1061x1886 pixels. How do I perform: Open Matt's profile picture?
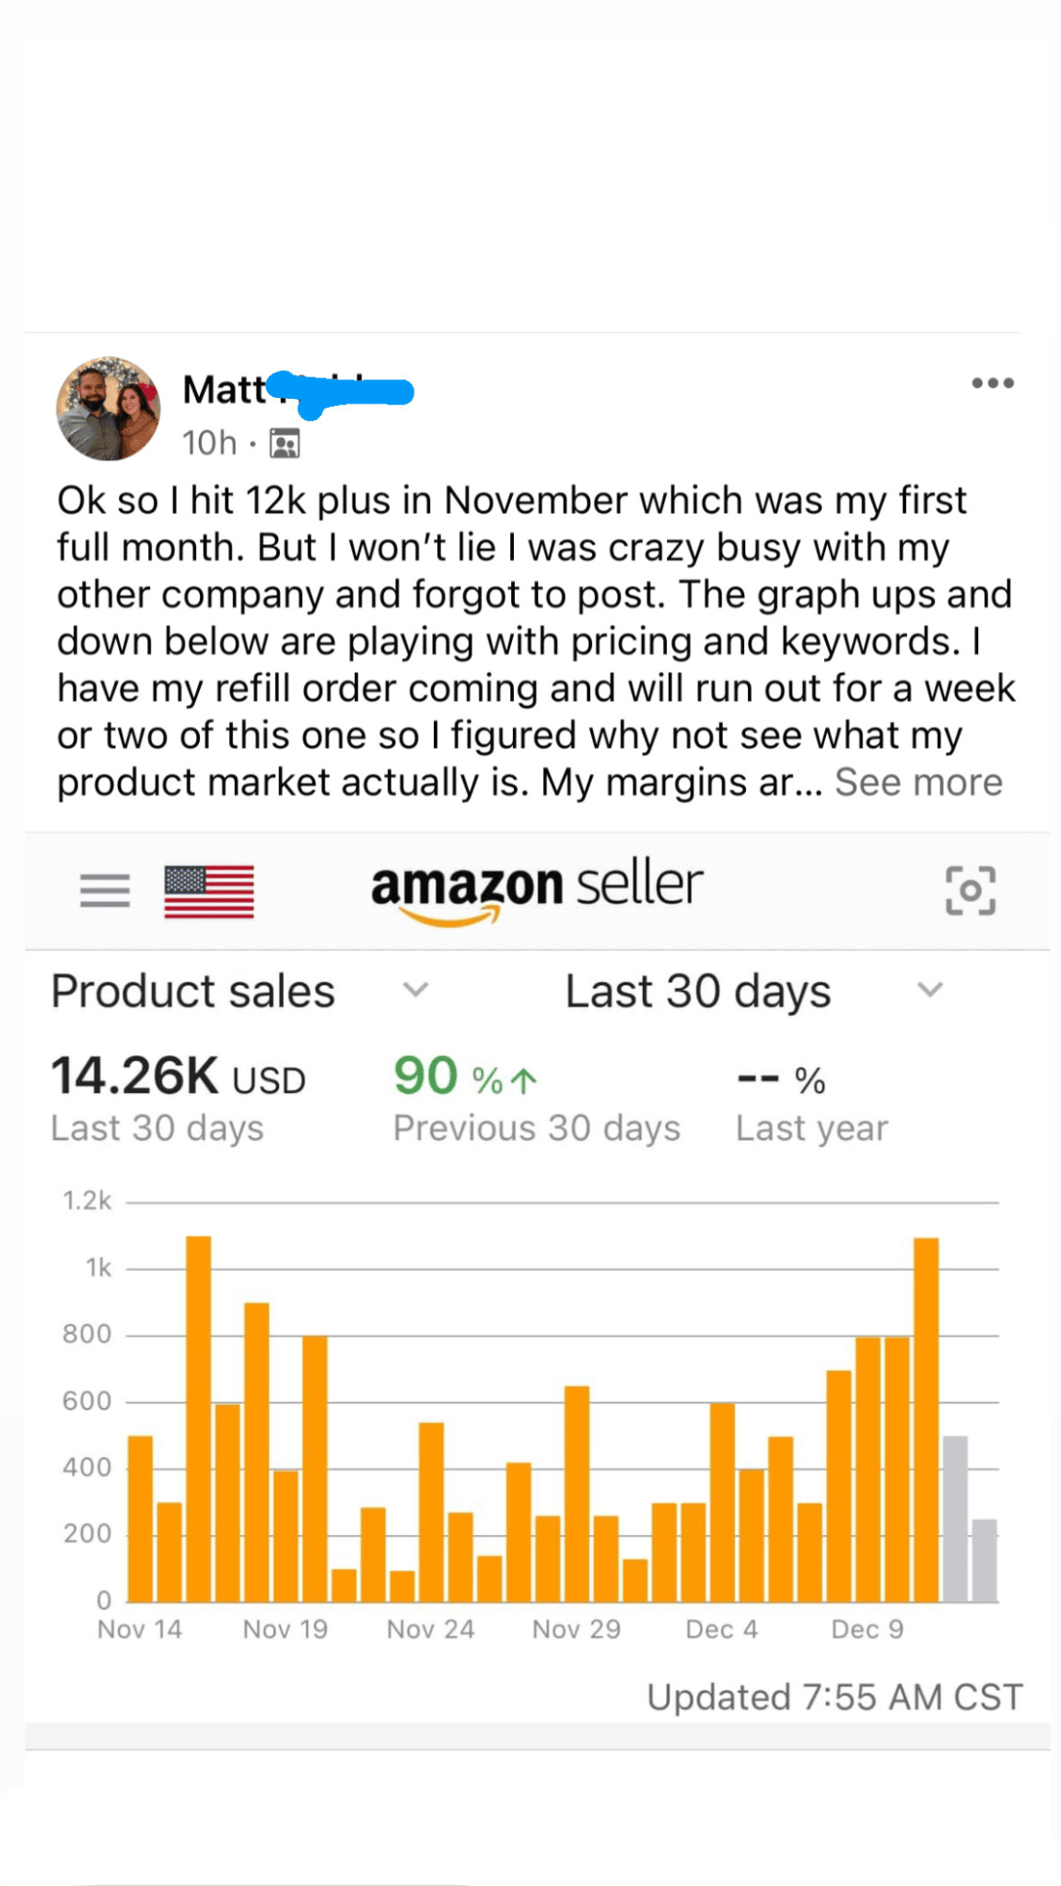coord(109,409)
